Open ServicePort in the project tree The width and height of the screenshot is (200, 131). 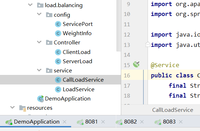pyautogui.click(x=78, y=24)
